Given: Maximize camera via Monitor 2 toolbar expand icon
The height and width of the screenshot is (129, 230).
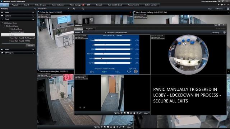Looking at the screenshot, I should [x=141, y=113].
